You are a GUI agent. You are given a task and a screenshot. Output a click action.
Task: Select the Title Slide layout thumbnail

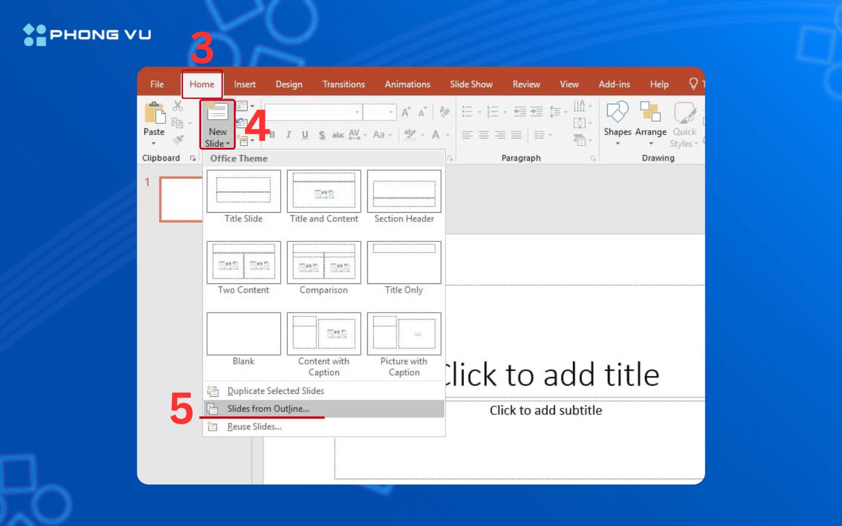coord(244,191)
